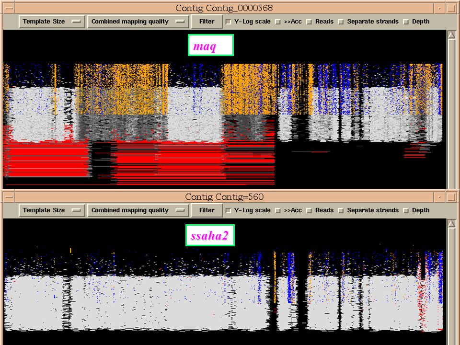The height and width of the screenshot is (345, 460).
Task: Click the title 'Contig Contig=560'
Action: (224, 196)
